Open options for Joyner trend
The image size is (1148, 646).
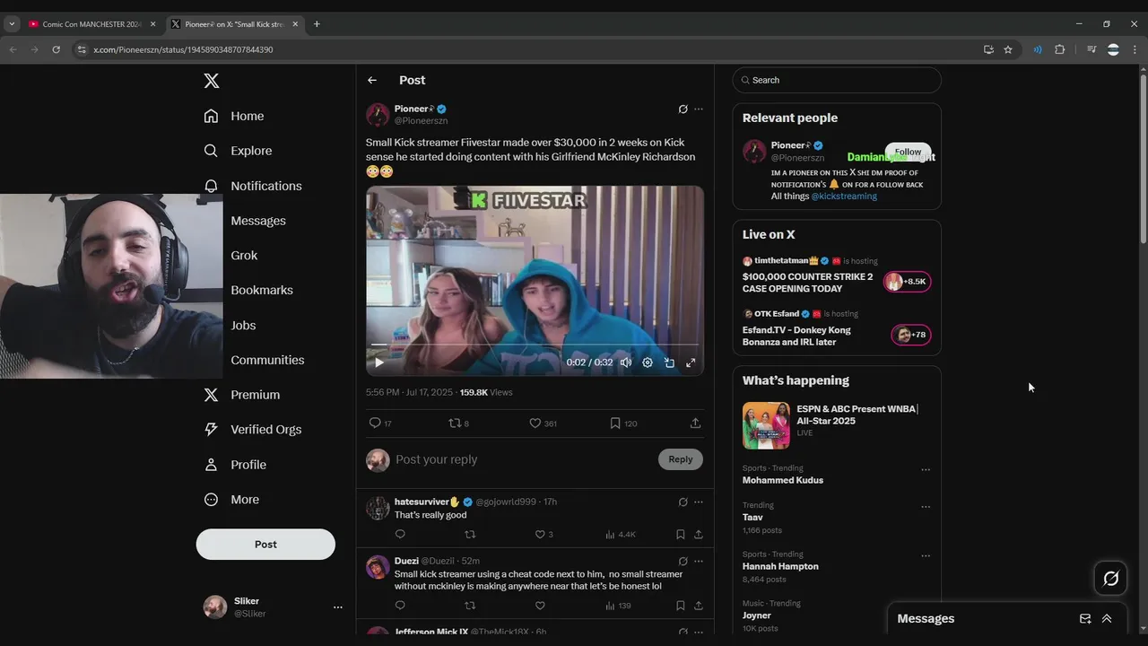(x=926, y=605)
